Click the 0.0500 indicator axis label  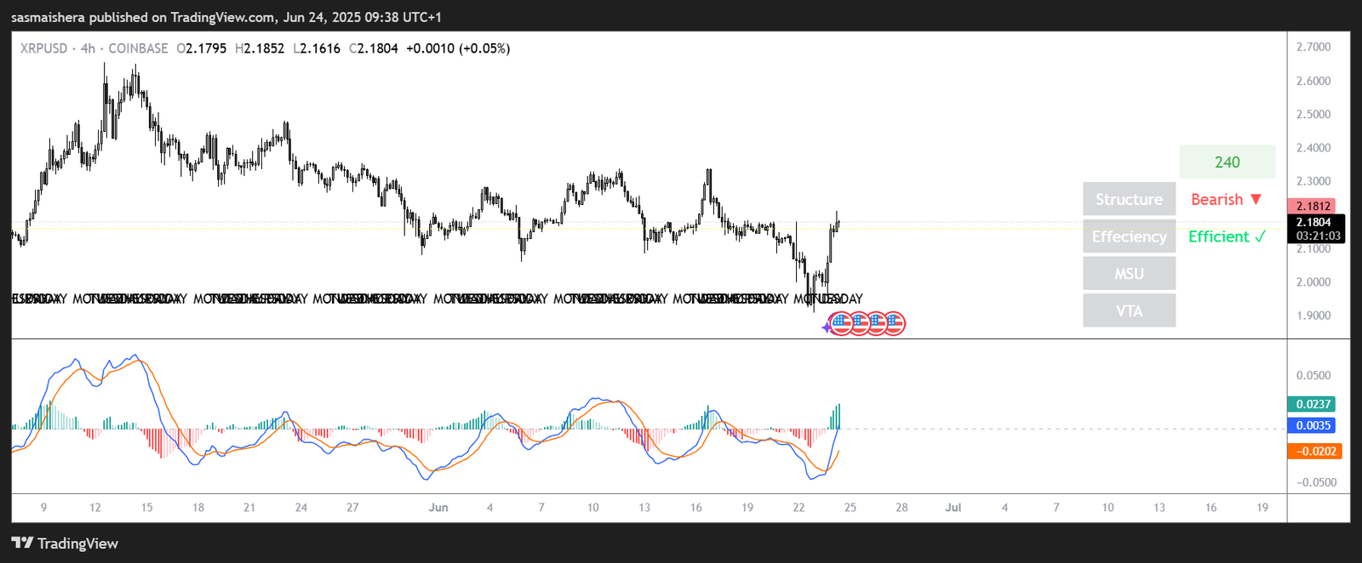coord(1313,375)
